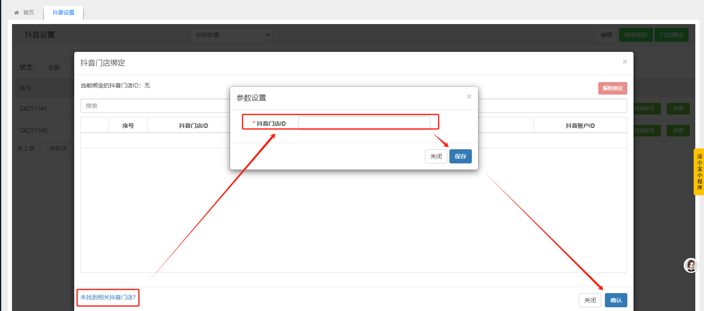Viewport: 704px width, 311px height.
Task: Click 关闭 in the 参数设置 dialog
Action: coord(436,156)
